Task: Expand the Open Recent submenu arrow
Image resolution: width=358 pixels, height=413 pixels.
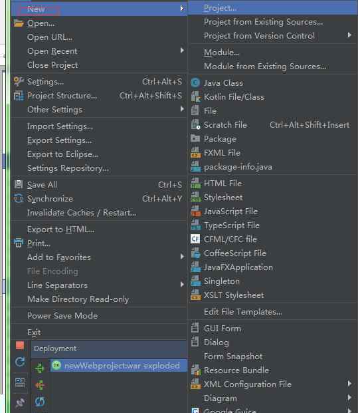Action: [182, 51]
